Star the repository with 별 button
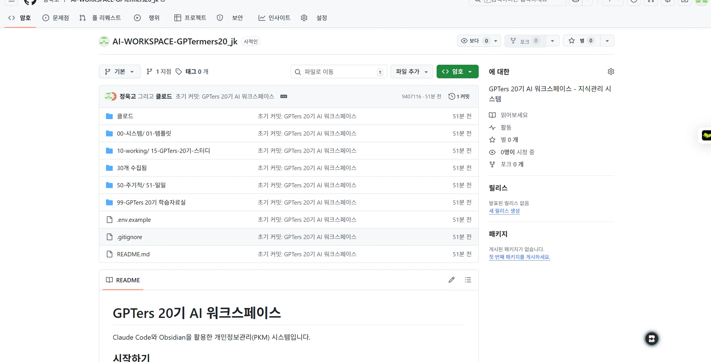 pos(582,41)
